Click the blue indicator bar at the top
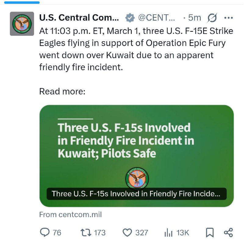 pos(20,2)
